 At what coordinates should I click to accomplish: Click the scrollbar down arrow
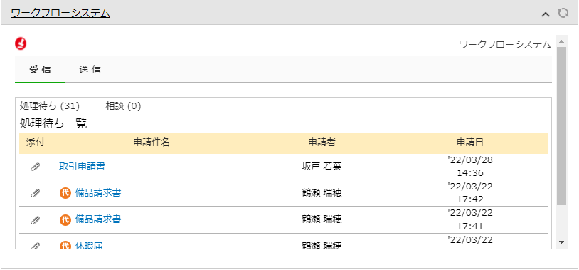coord(562,242)
